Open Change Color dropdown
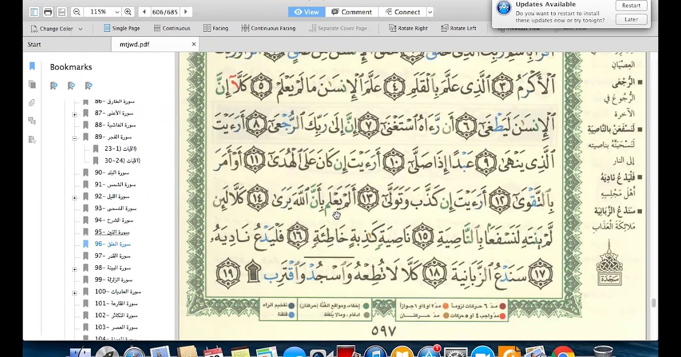 tap(56, 28)
